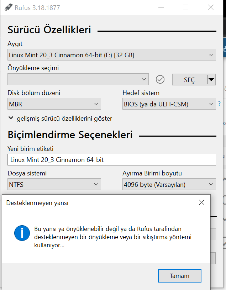Click the arrow next to the SEÇ button
This screenshot has height=290, width=226.
(211, 80)
